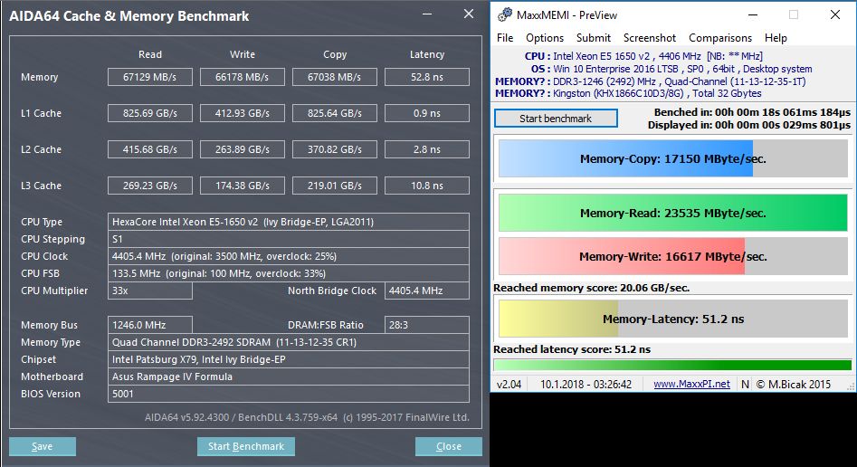The image size is (857, 467).
Task: Click Start benchmark button in MaxxMEMI
Action: [556, 119]
